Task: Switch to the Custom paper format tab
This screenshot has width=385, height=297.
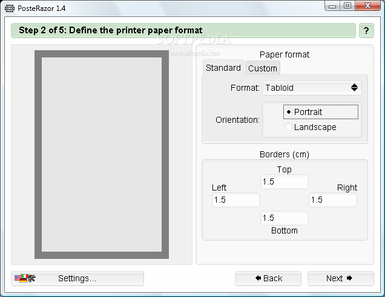Action: pos(263,68)
